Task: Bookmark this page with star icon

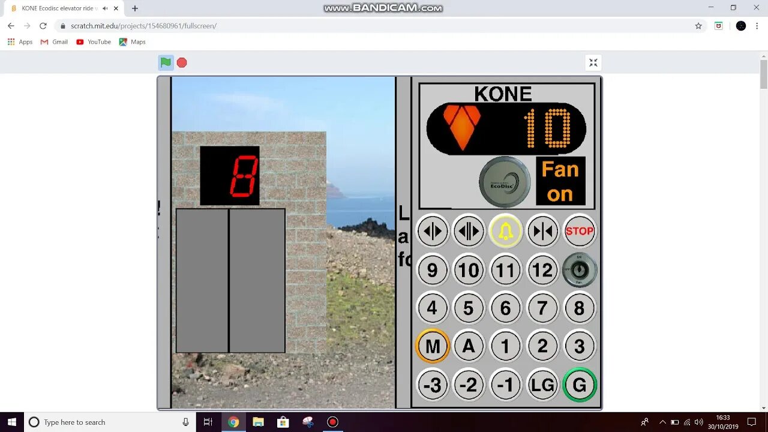Action: pos(698,26)
